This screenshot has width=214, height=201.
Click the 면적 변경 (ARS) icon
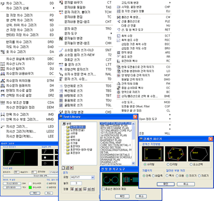[x=118, y=52]
